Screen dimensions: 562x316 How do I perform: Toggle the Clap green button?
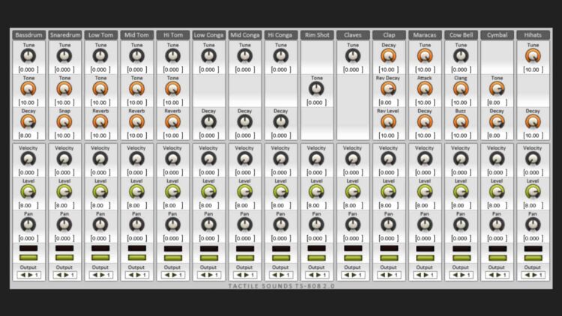point(389,258)
